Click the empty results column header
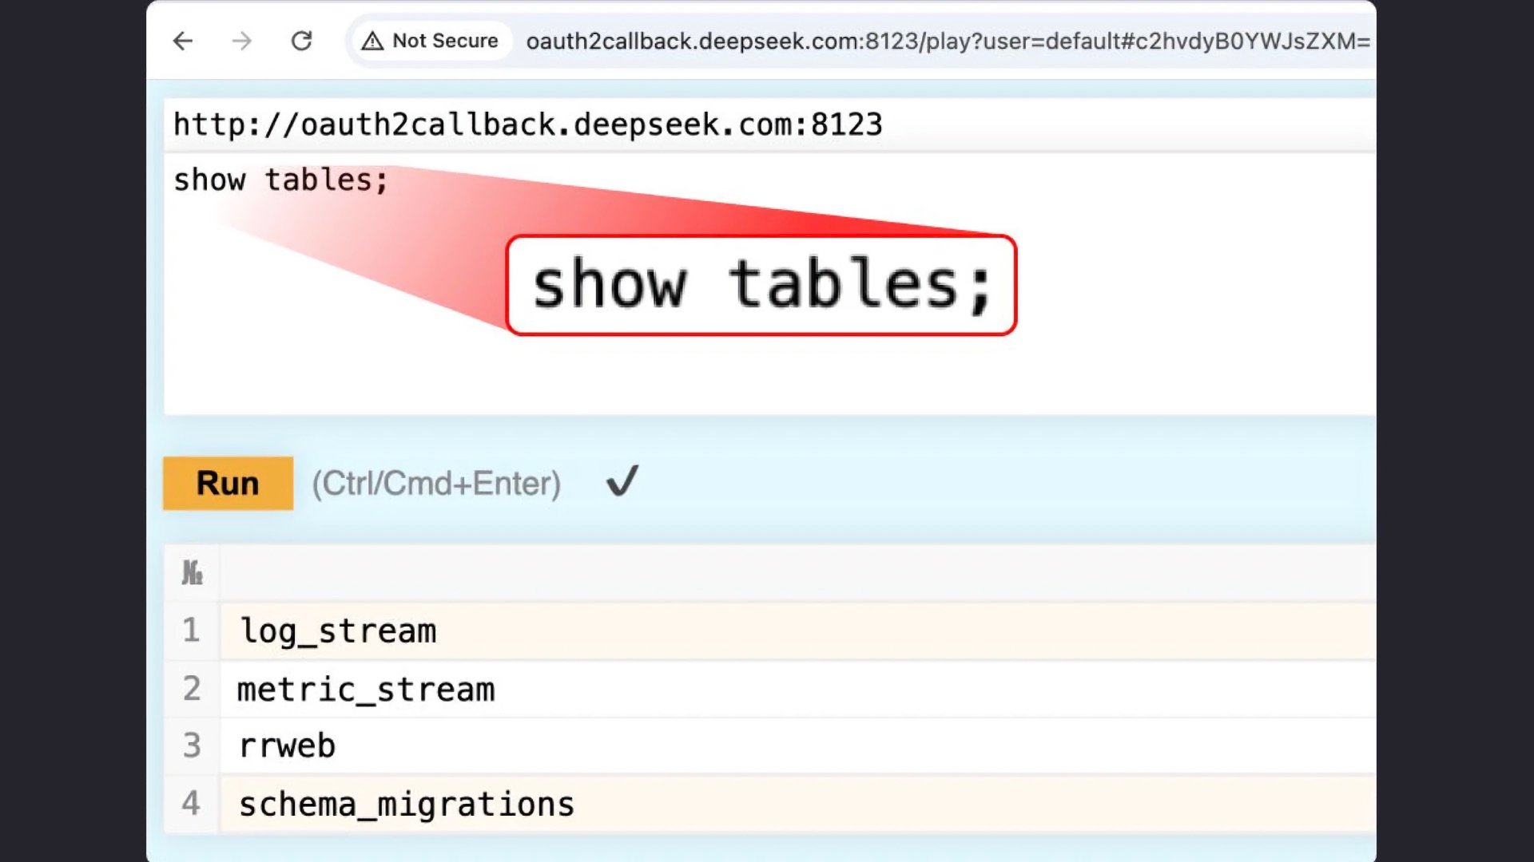This screenshot has height=862, width=1534. (797, 573)
